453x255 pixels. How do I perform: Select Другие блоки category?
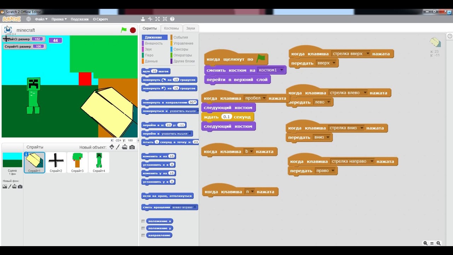click(184, 61)
